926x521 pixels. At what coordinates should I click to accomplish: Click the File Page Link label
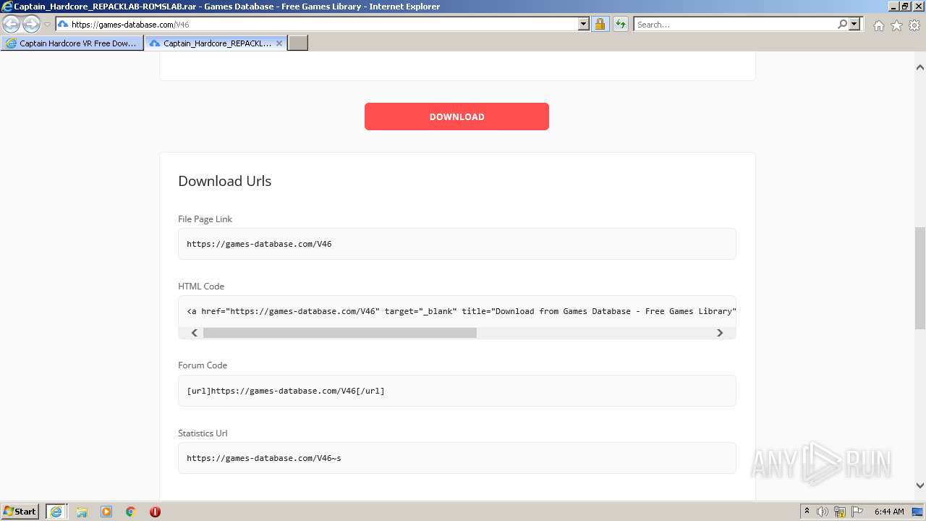[205, 219]
